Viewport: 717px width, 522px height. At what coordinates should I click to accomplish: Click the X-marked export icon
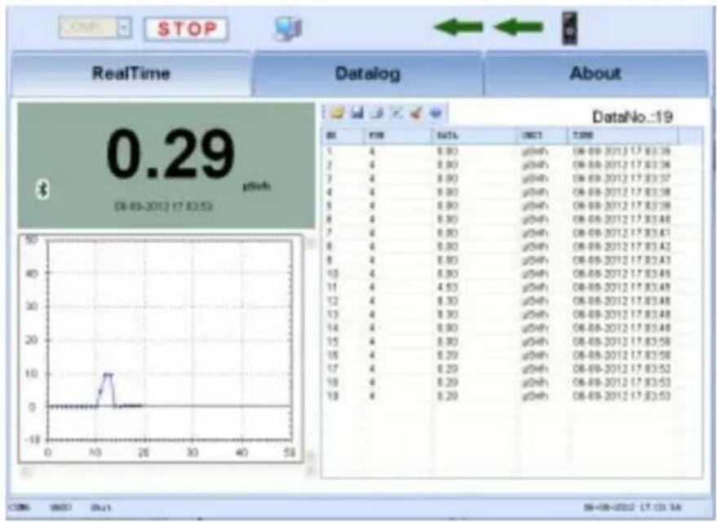pos(396,113)
